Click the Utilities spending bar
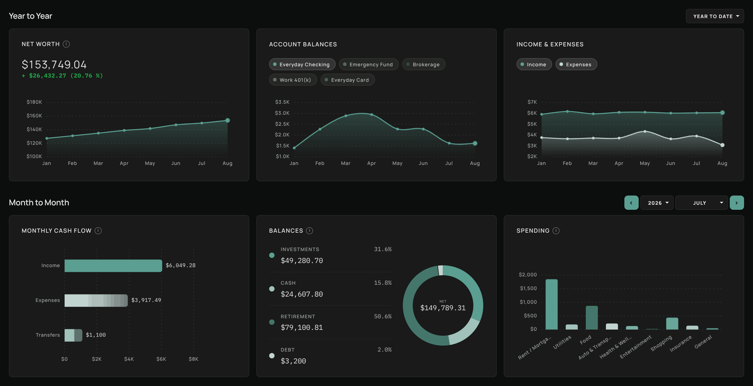Viewport: 753px width, 386px height. click(571, 327)
